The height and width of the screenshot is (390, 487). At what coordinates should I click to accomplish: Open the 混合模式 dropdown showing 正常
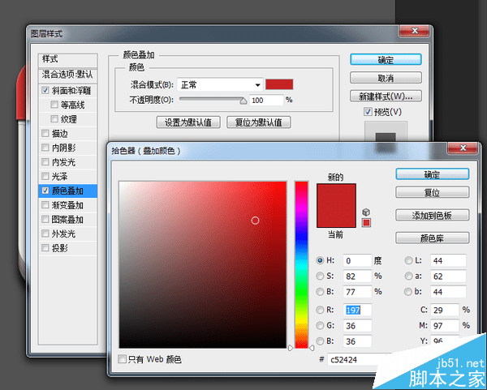tap(220, 84)
